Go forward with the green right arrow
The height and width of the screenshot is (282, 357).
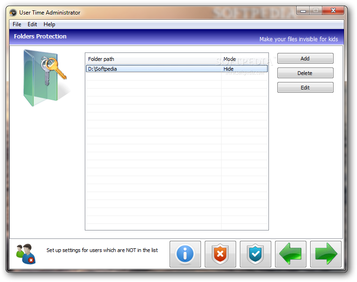pos(326,254)
